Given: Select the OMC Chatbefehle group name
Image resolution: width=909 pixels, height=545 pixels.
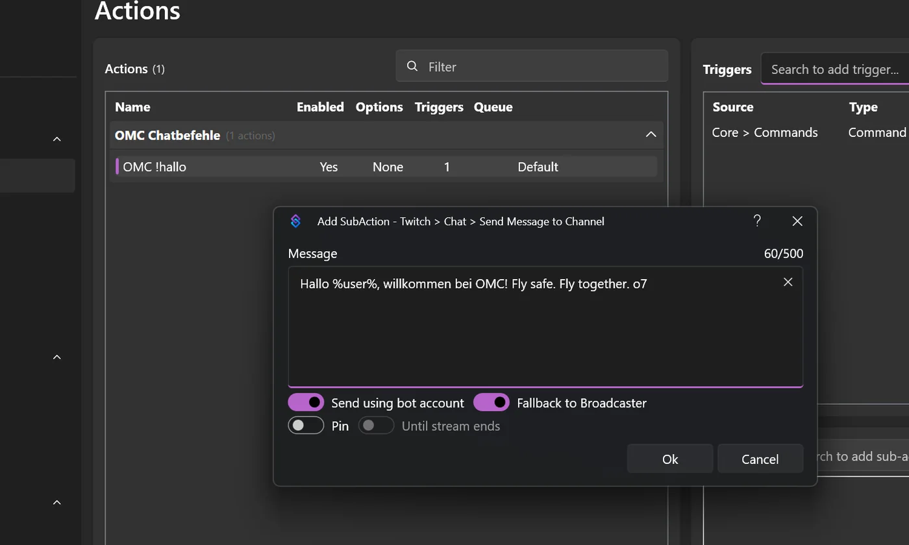Looking at the screenshot, I should pyautogui.click(x=168, y=136).
